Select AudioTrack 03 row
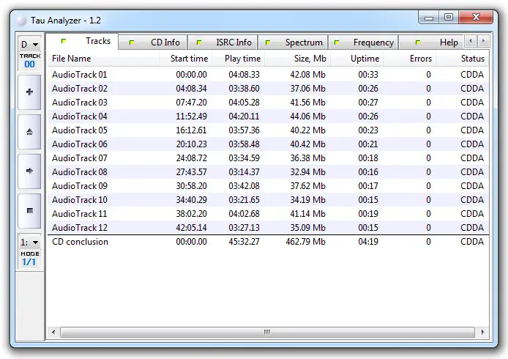This screenshot has width=508, height=359. click(x=268, y=103)
